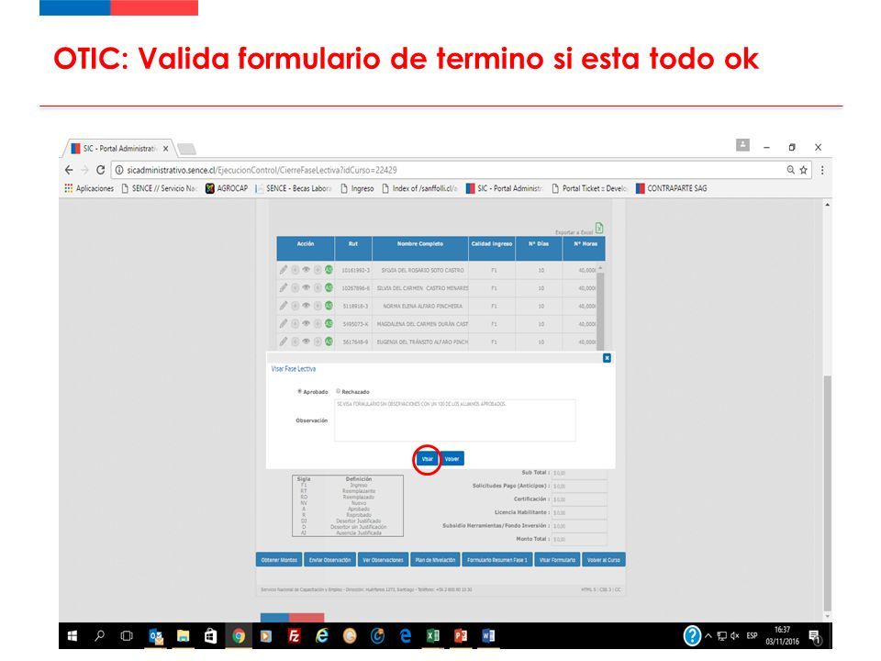Open the Windows notification center
The image size is (881, 661).
[815, 636]
